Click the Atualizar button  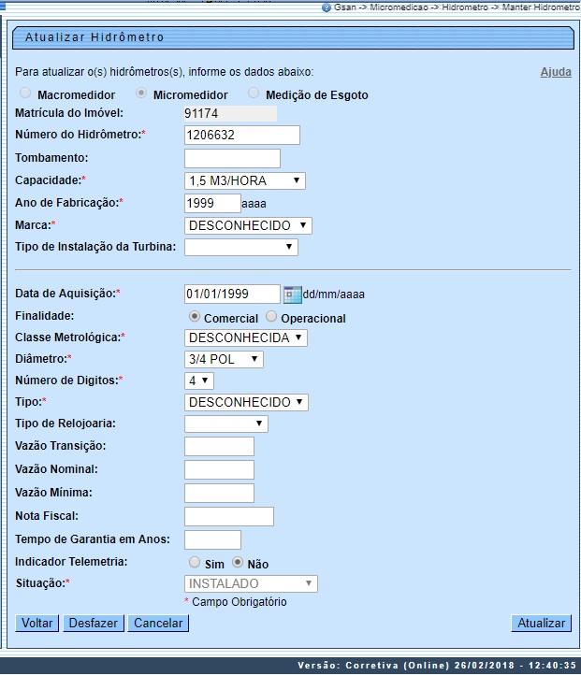541,624
